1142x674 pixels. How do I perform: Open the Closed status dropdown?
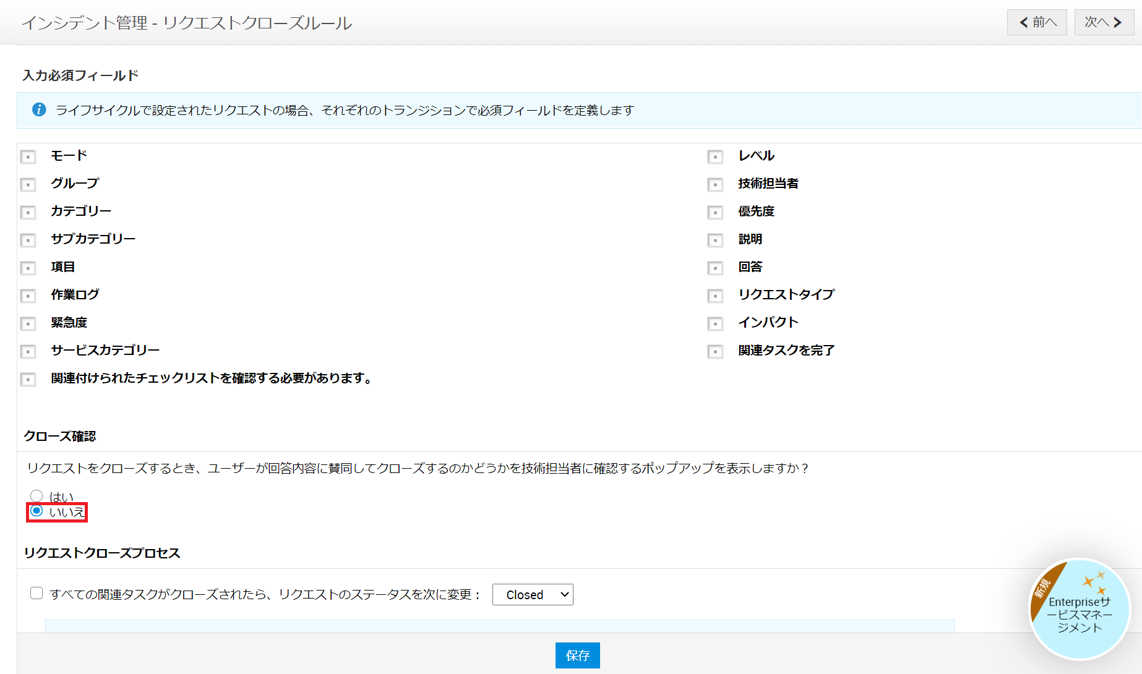(x=533, y=595)
